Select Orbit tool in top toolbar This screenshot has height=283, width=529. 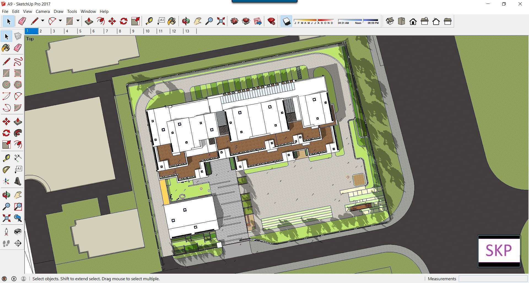pos(186,21)
